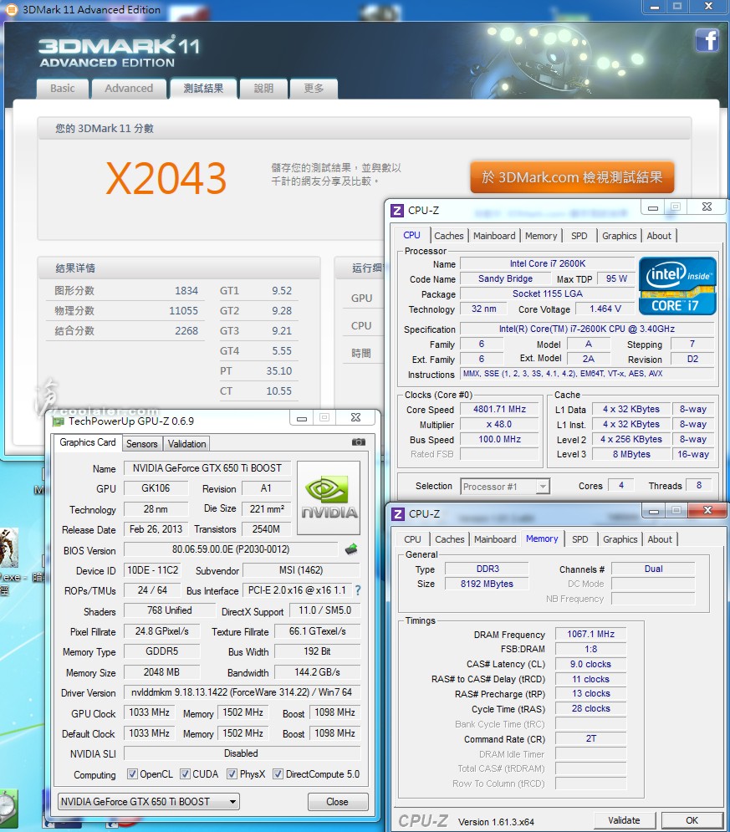Select the Graphics Card tab in GPU-Z
The height and width of the screenshot is (832, 730).
tap(88, 442)
